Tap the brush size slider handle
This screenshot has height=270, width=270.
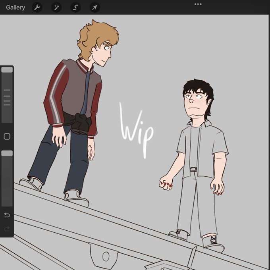(x=7, y=70)
